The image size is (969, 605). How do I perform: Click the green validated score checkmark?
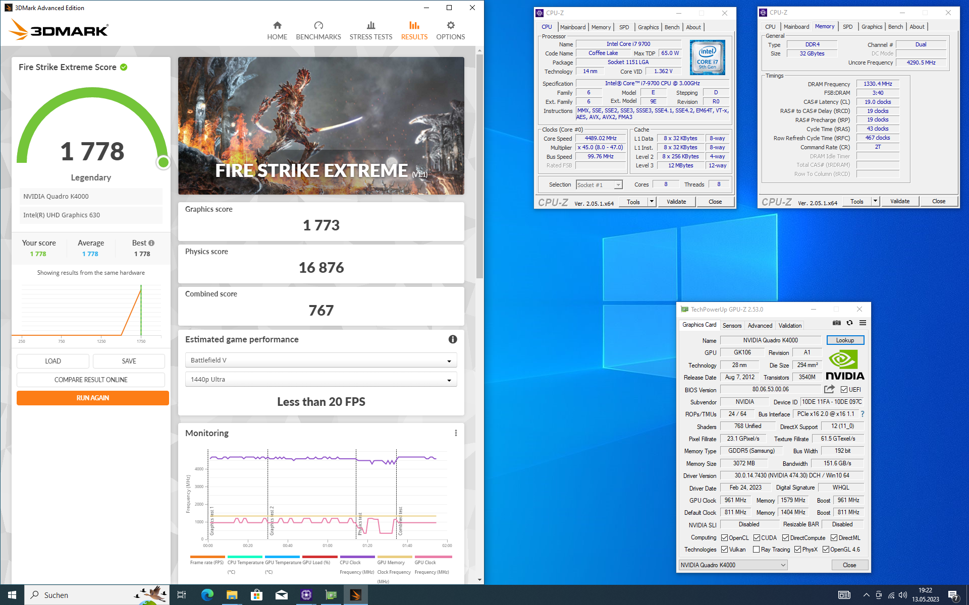pyautogui.click(x=124, y=67)
